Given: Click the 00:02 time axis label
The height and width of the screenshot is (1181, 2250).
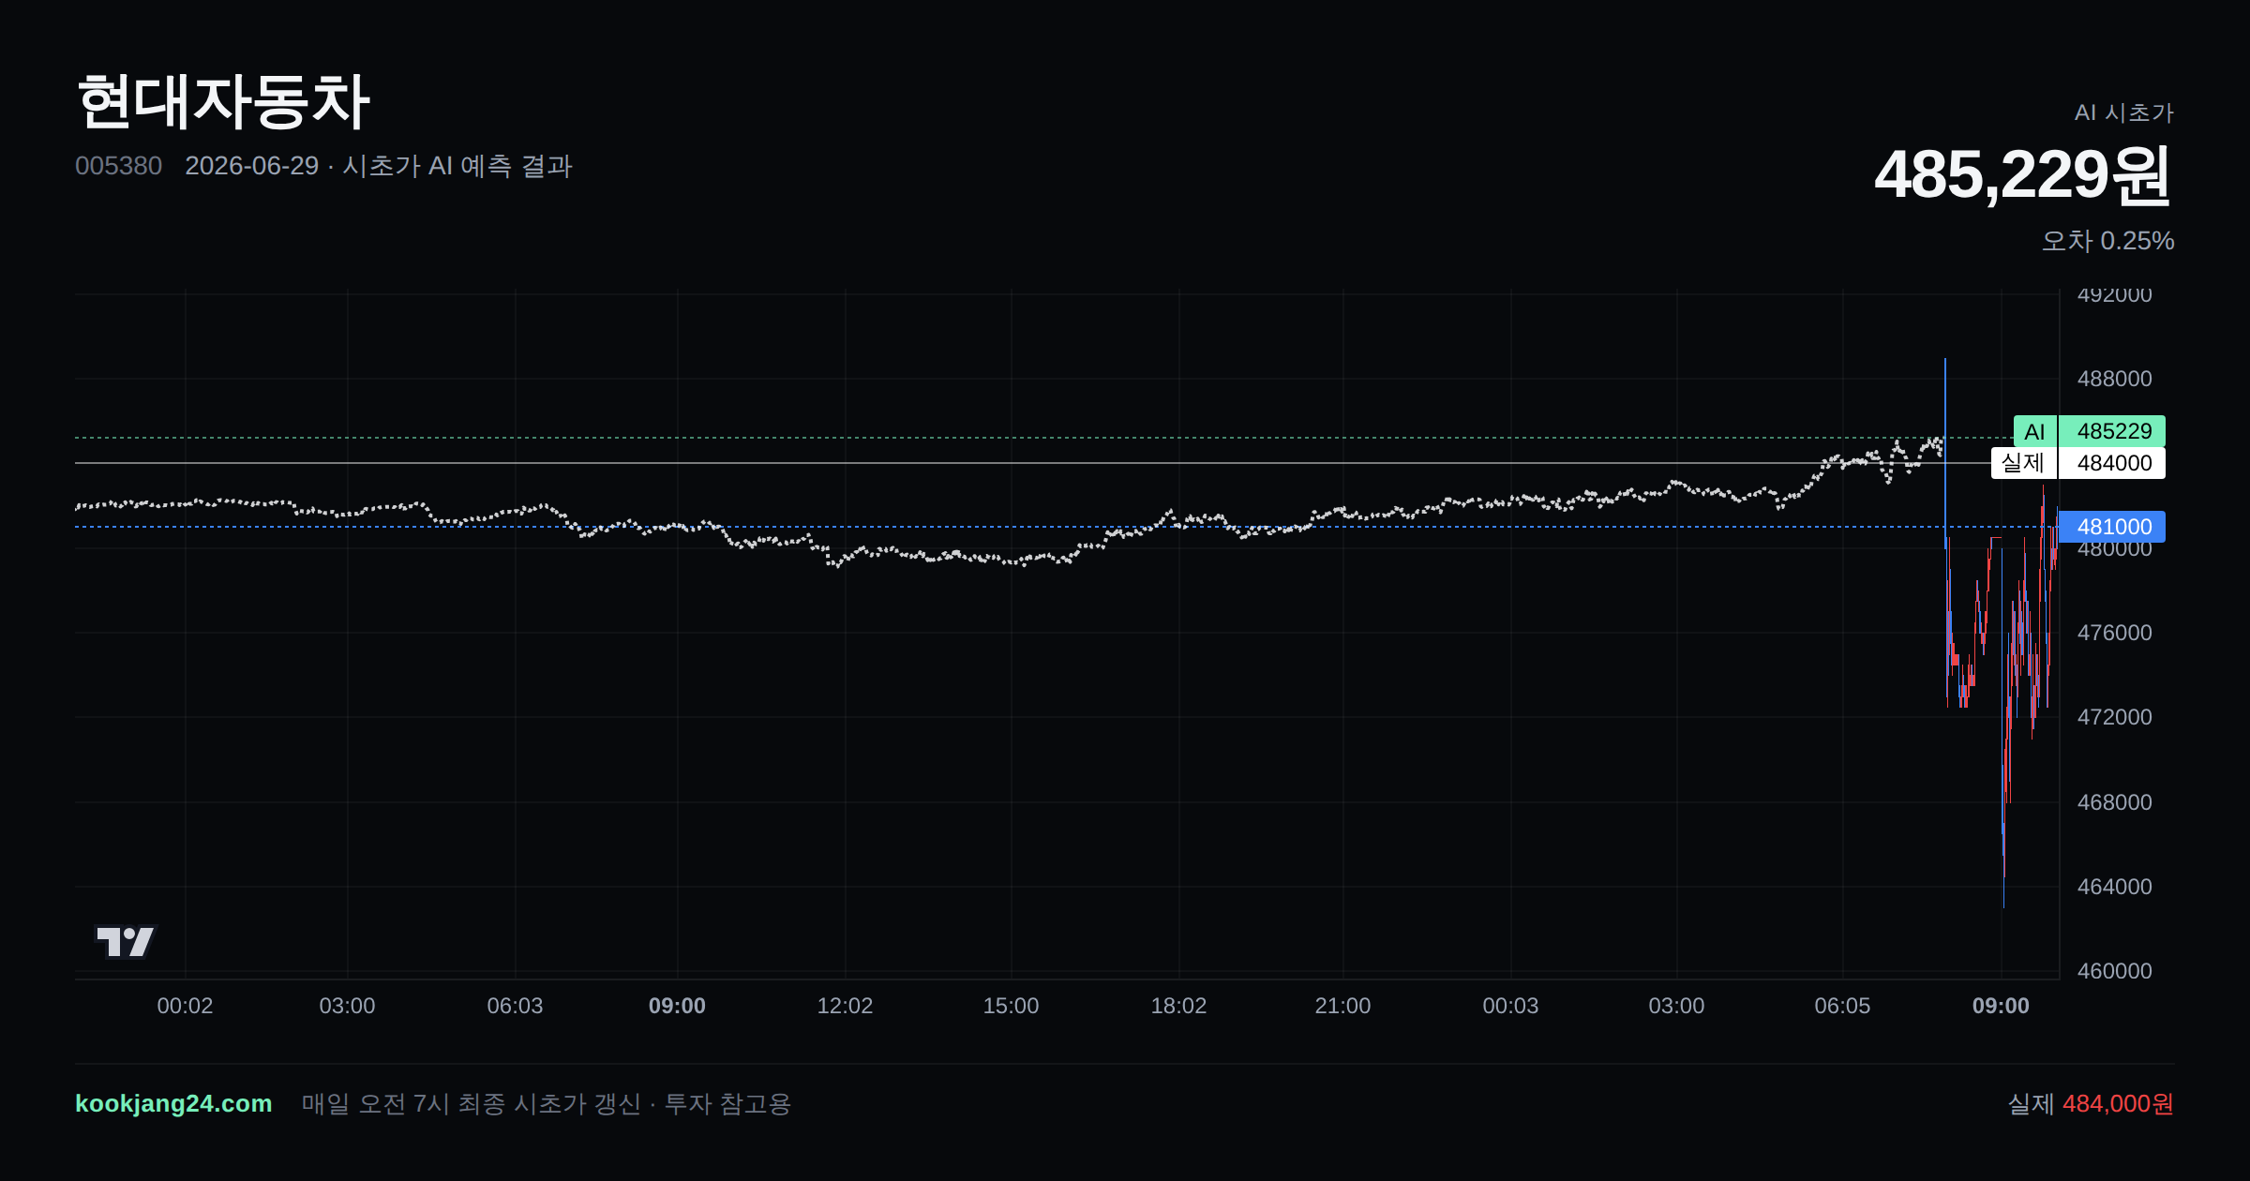Looking at the screenshot, I should [x=185, y=1006].
